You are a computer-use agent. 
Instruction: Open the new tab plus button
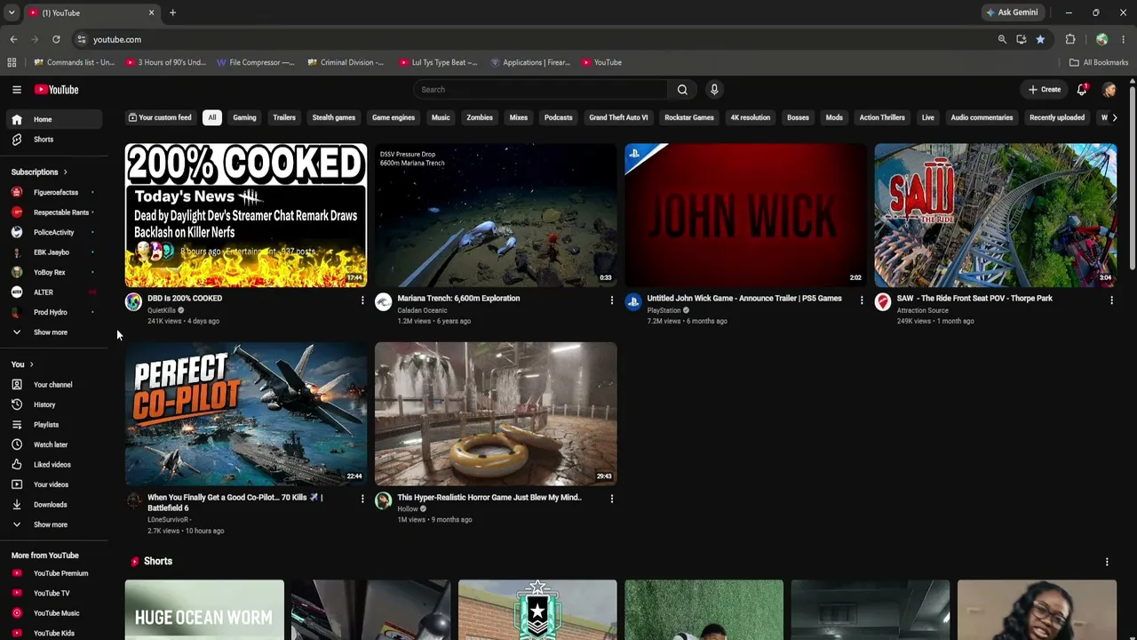click(172, 12)
